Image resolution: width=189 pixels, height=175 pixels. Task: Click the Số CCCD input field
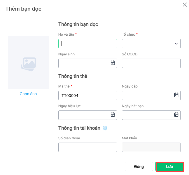(x=151, y=63)
